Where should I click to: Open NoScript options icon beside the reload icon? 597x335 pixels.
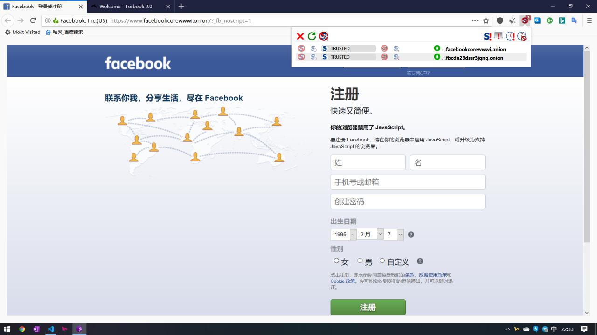[324, 36]
